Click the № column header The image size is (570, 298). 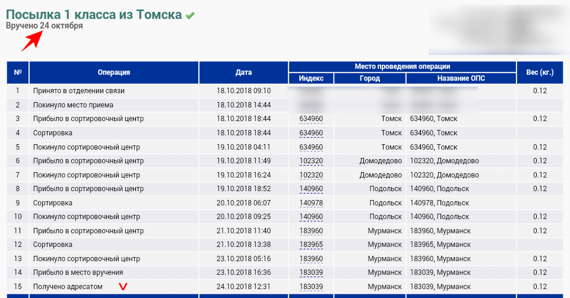[x=18, y=72]
